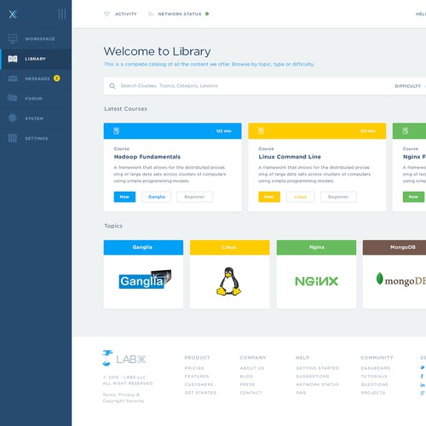Click the Ganglia tag on Hadoop card
The width and height of the screenshot is (426, 426).
(x=157, y=197)
